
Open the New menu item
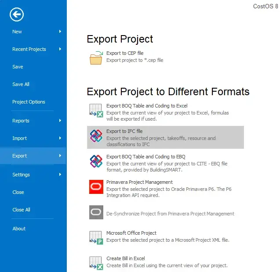coord(17,32)
